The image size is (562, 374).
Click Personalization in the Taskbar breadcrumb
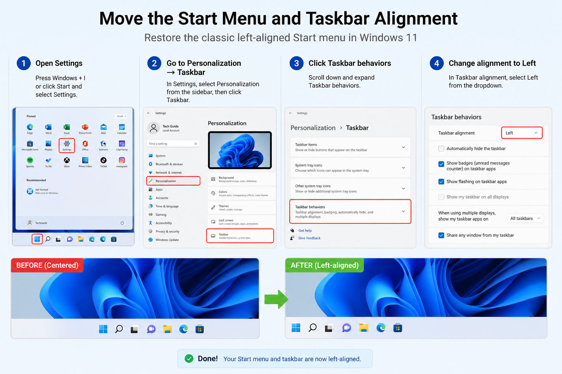click(x=313, y=128)
